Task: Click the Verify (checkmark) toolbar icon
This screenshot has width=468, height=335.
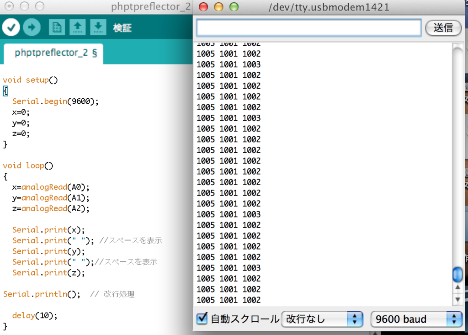Action: pos(11,27)
